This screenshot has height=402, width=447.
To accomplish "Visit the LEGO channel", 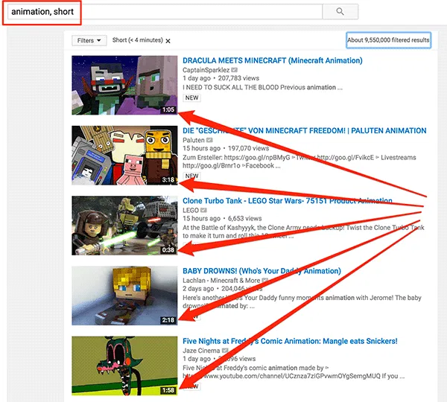I will pos(191,210).
